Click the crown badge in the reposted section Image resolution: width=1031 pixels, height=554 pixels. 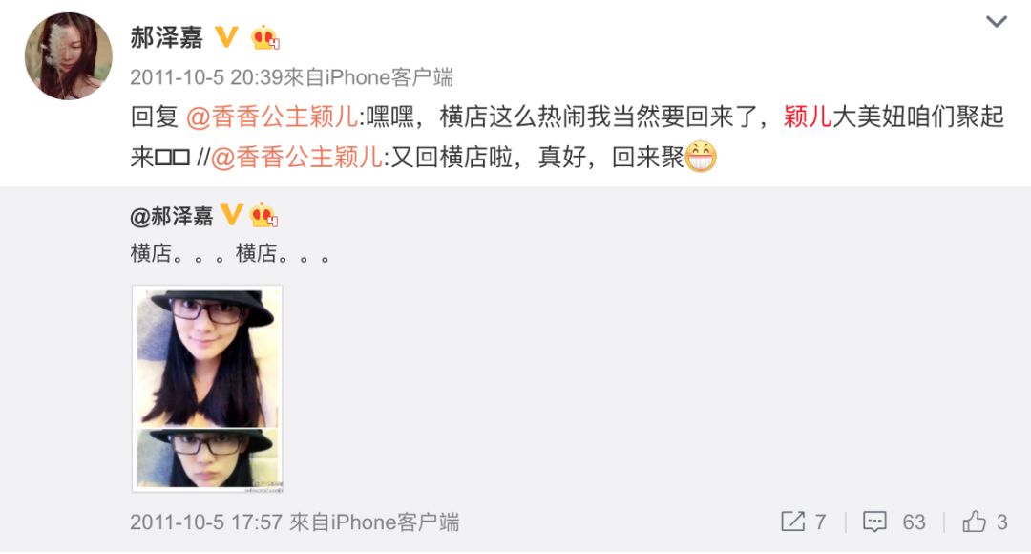click(x=263, y=215)
